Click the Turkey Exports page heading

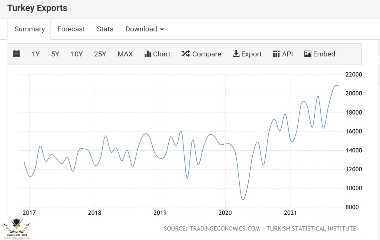(x=37, y=8)
